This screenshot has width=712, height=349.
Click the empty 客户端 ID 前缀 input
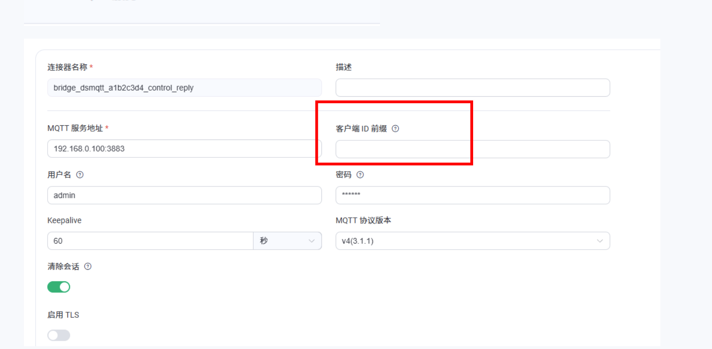[472, 149]
